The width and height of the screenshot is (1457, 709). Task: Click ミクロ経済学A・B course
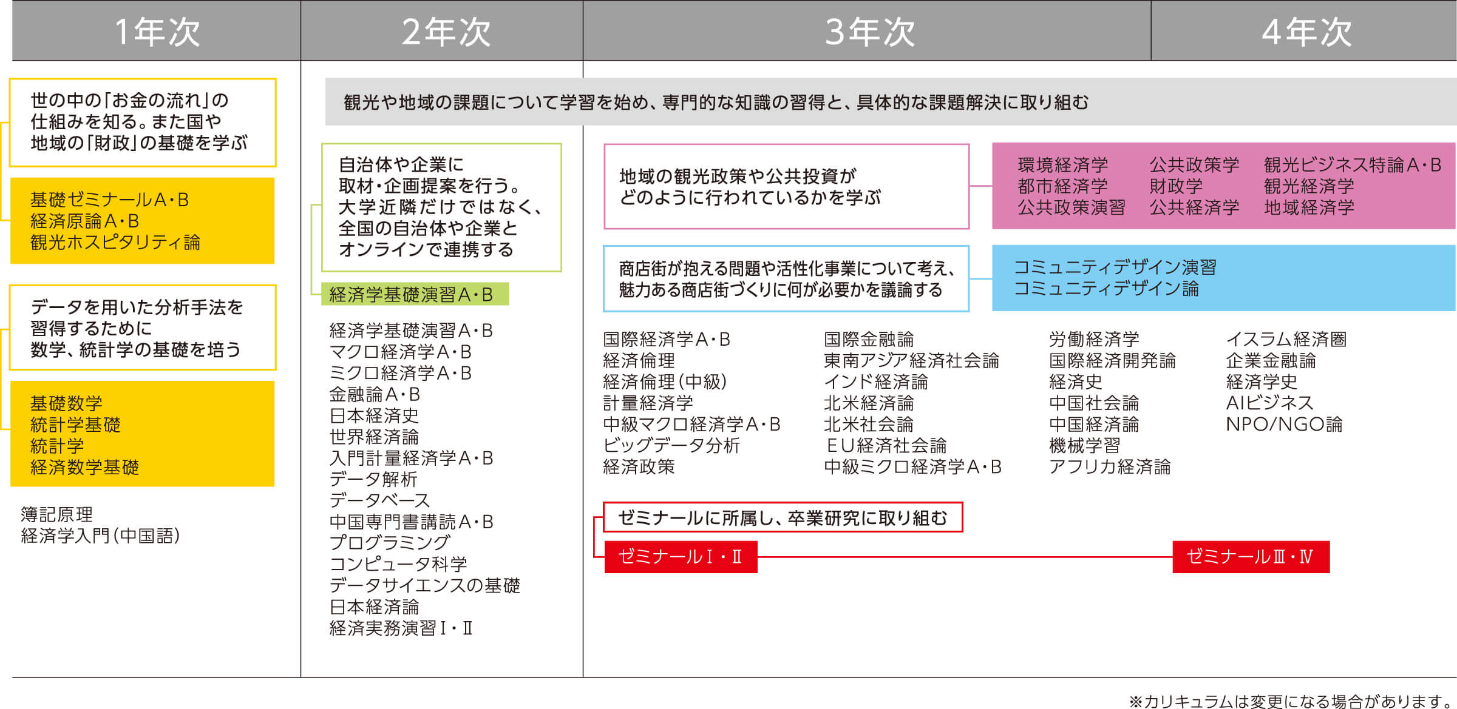[401, 373]
